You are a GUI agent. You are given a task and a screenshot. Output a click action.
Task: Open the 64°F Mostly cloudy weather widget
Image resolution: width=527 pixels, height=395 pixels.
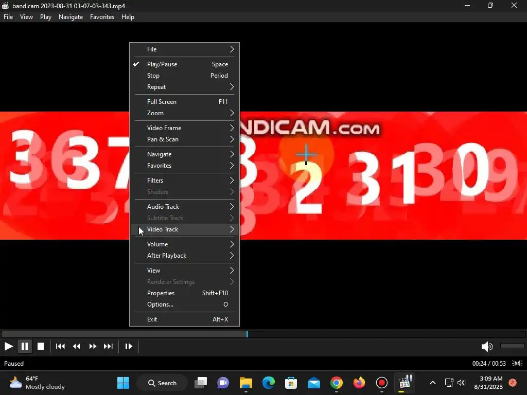click(37, 383)
